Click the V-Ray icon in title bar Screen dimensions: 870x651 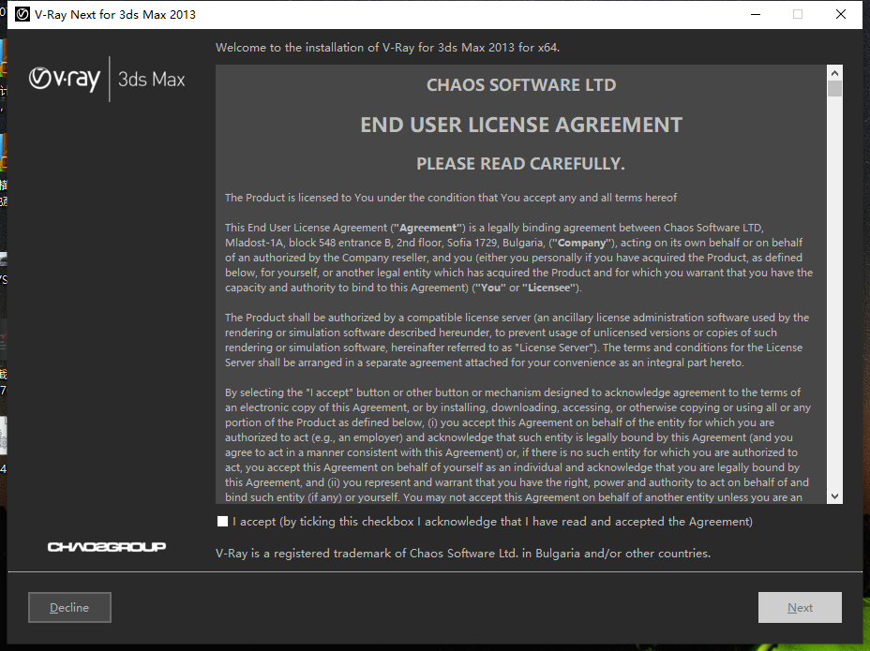(22, 14)
